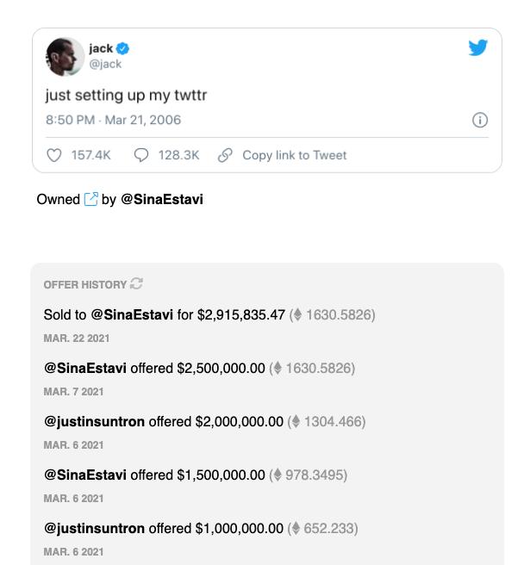Click the Twitter bird logo

coord(477,48)
